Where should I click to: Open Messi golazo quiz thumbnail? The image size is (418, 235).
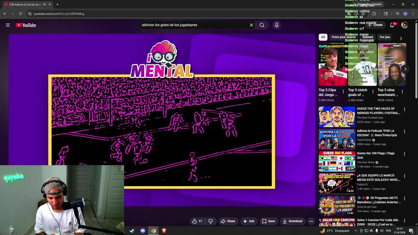point(337,183)
